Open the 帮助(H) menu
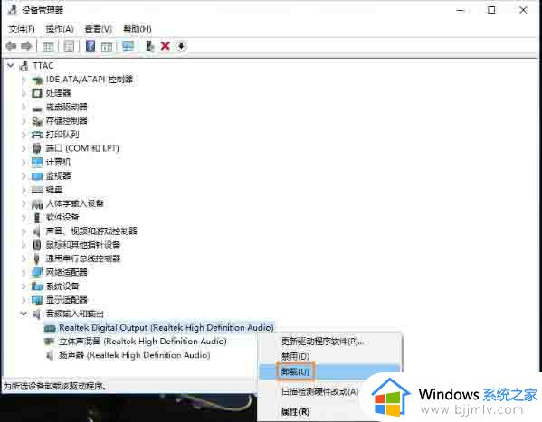This screenshot has height=422, width=542. click(x=138, y=29)
